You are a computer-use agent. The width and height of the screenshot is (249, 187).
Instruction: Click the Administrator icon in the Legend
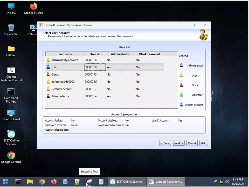(x=182, y=65)
